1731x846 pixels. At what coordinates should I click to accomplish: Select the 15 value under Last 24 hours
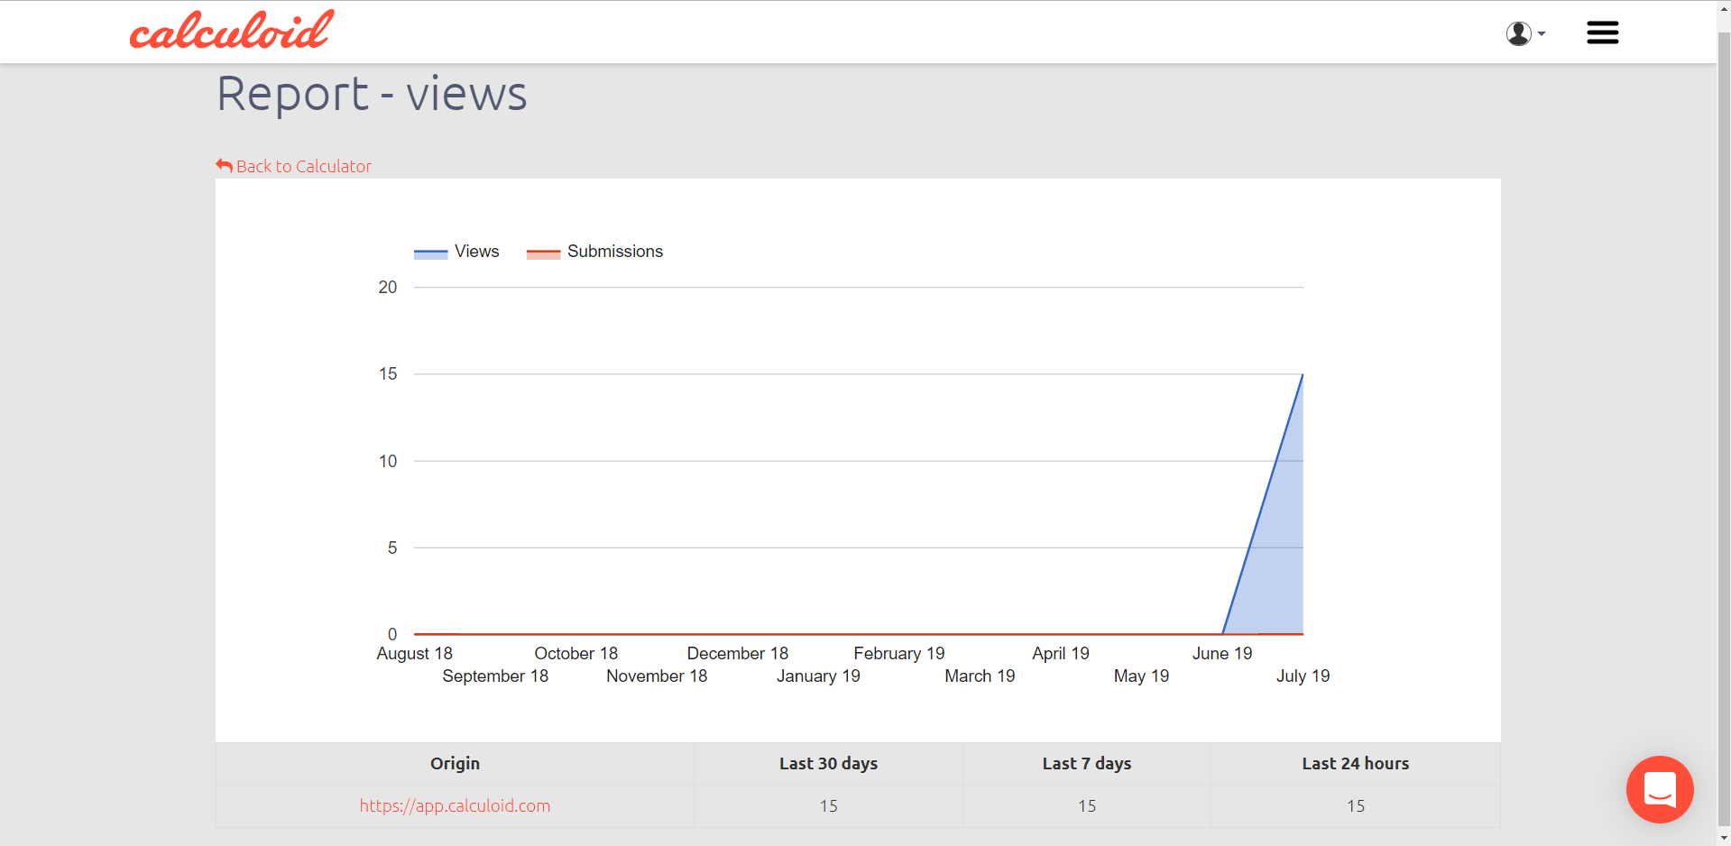(1356, 806)
